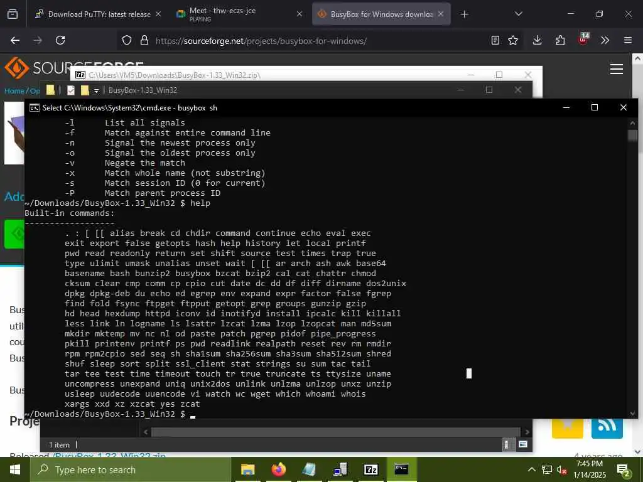
Task: Open the Notepad-like taskbar icon
Action: pyautogui.click(x=309, y=469)
